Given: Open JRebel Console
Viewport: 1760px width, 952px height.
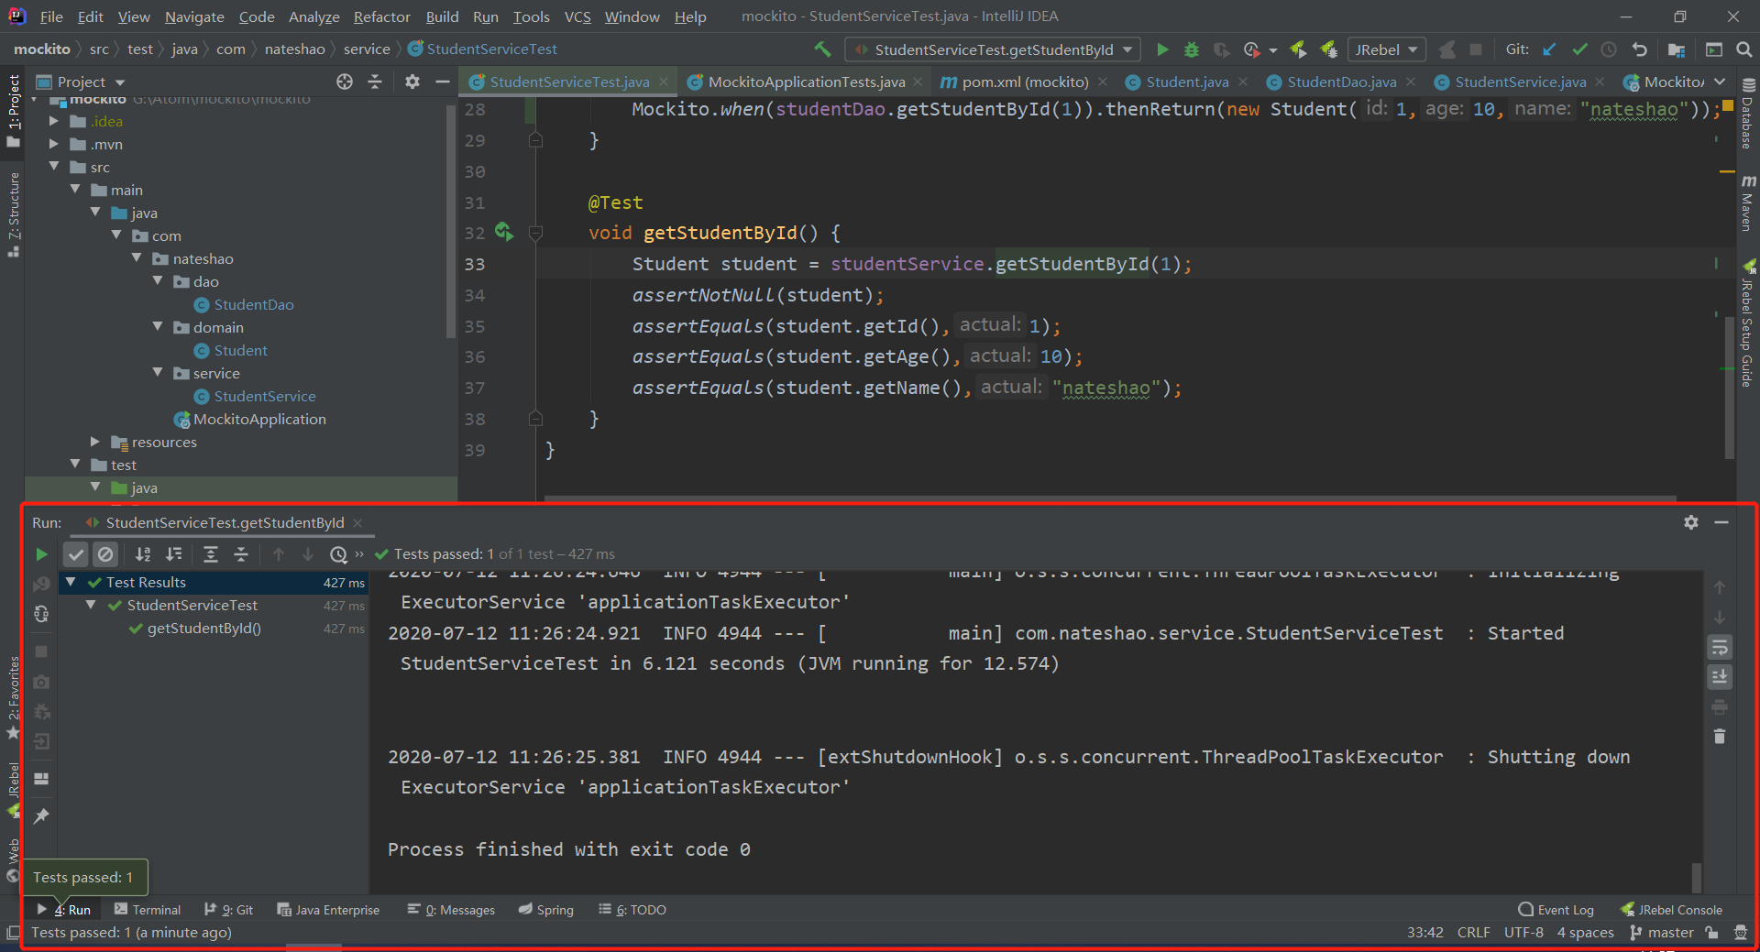Looking at the screenshot, I should (x=1671, y=910).
